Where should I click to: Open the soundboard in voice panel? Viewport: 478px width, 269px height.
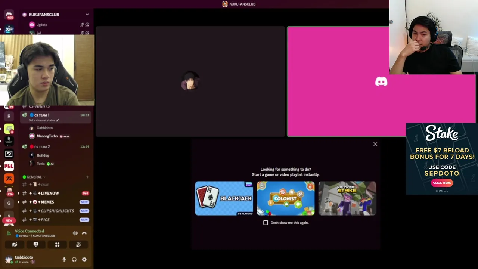78,245
